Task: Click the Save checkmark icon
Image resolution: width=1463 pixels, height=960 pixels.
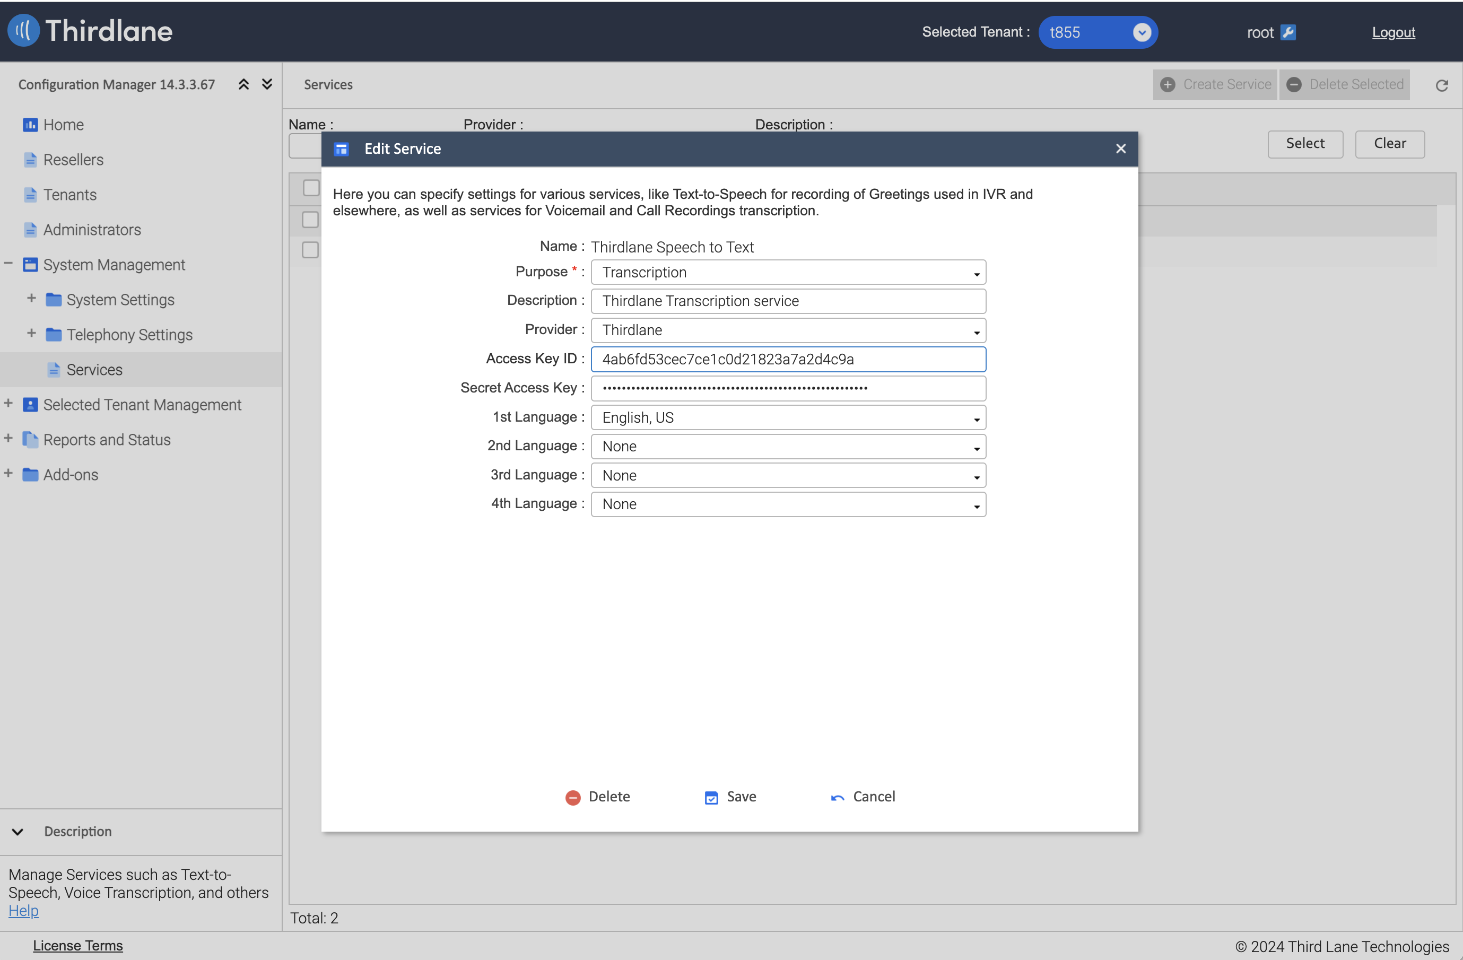Action: [711, 798]
